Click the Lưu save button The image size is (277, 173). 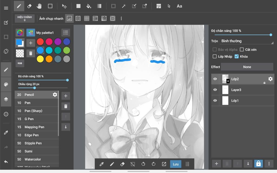[x=176, y=164]
